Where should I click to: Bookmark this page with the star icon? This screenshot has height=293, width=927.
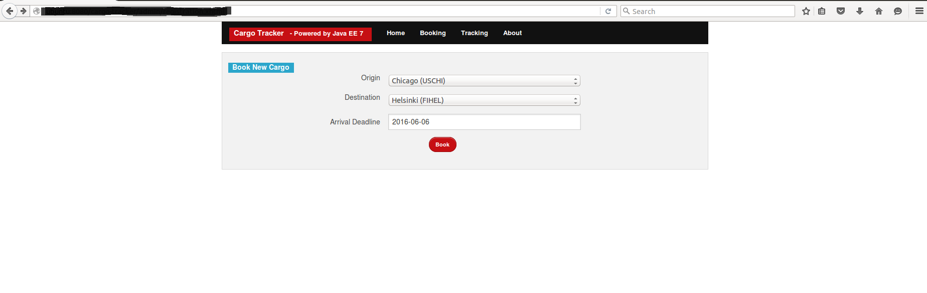point(806,11)
